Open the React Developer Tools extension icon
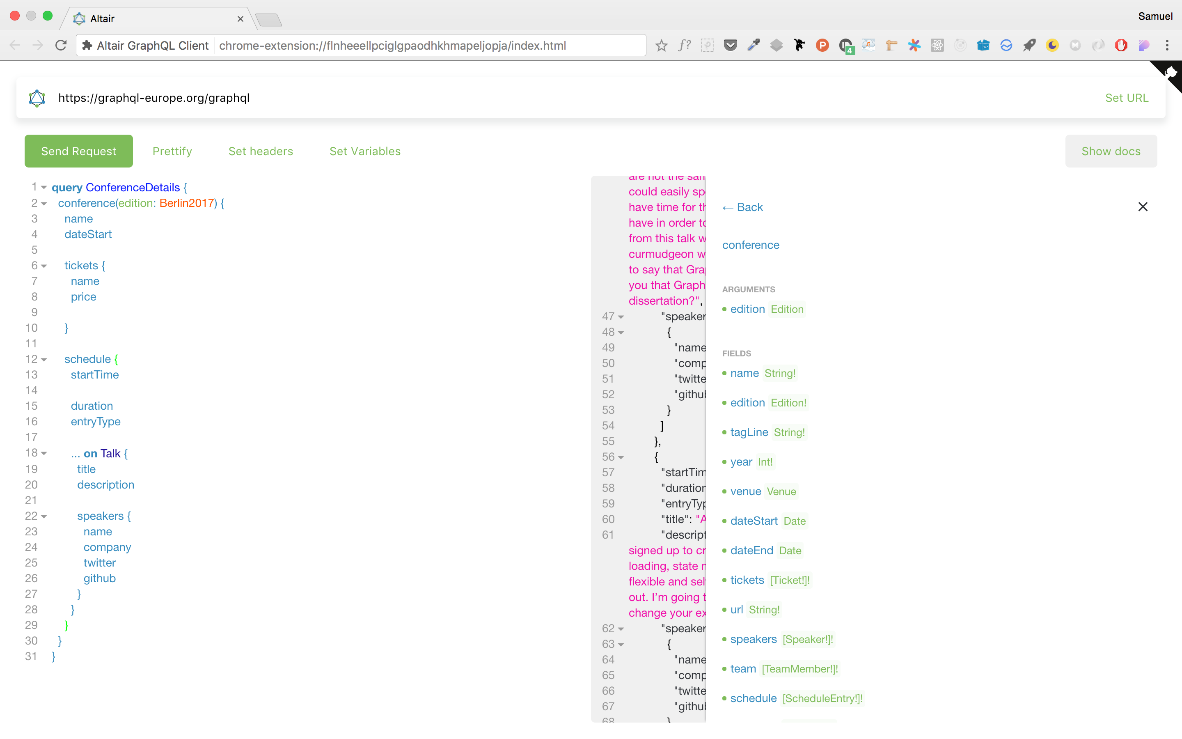Image resolution: width=1182 pixels, height=739 pixels. click(x=937, y=45)
